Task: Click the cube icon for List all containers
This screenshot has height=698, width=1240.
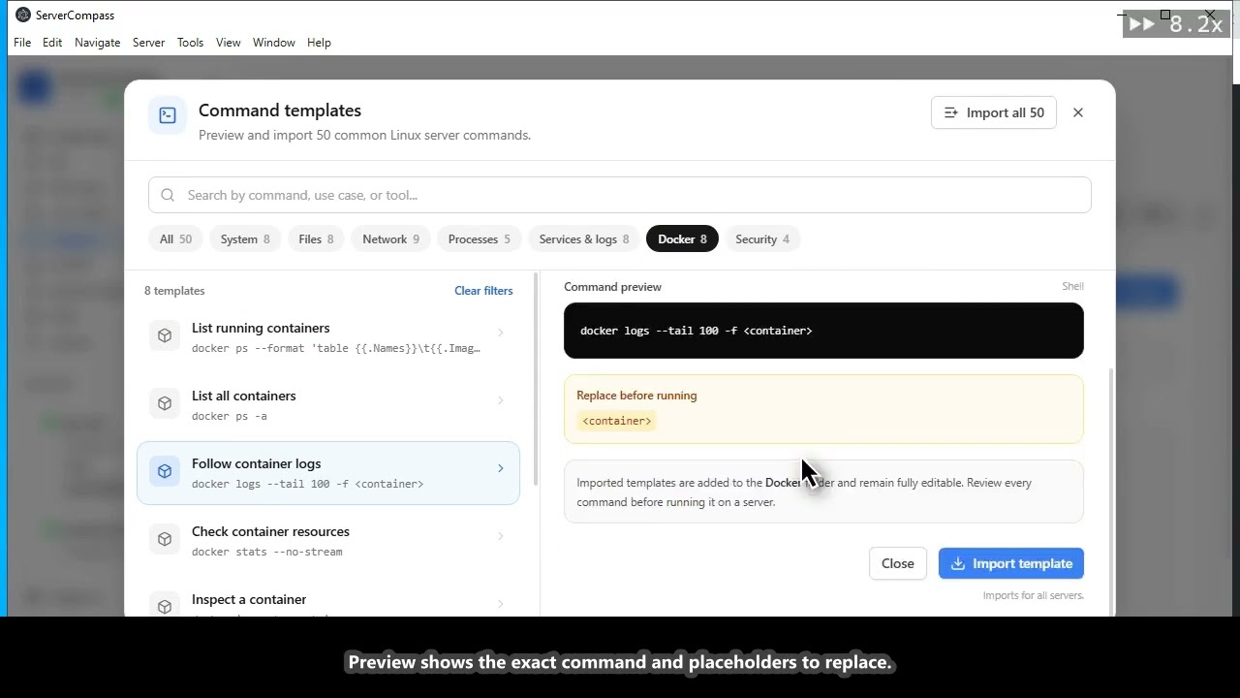Action: tap(165, 403)
